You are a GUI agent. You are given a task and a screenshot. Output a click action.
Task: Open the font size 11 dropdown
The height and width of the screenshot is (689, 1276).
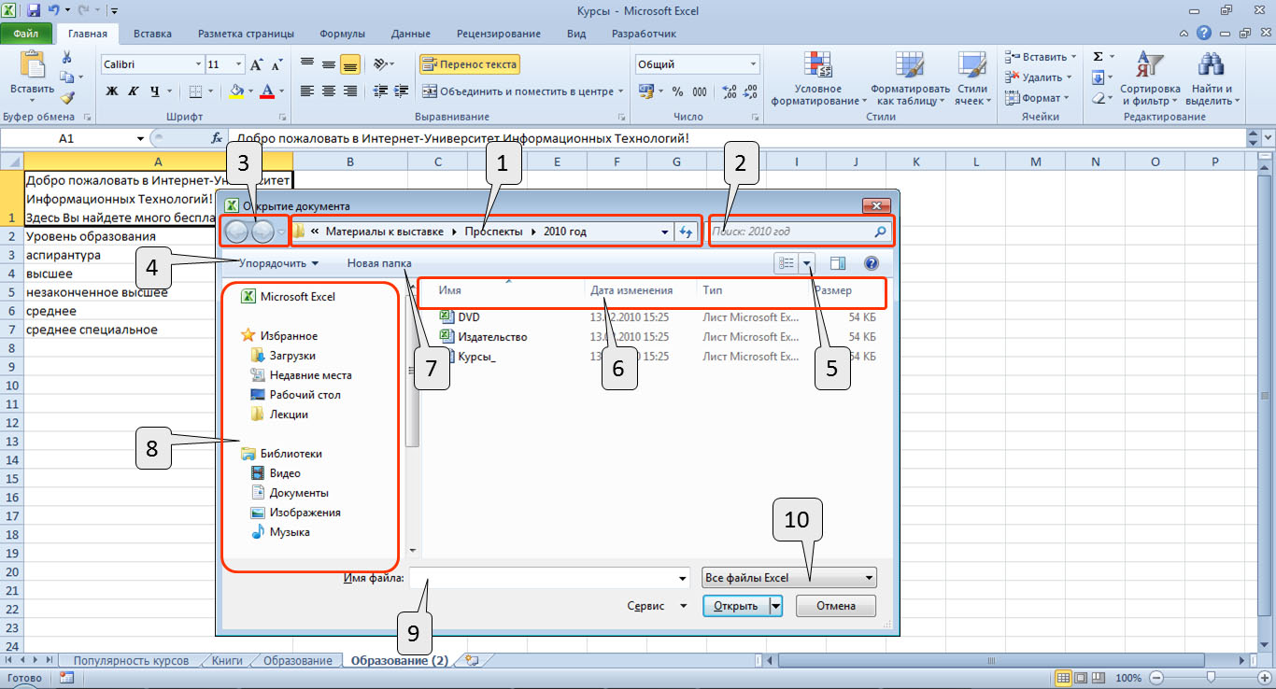coord(239,65)
